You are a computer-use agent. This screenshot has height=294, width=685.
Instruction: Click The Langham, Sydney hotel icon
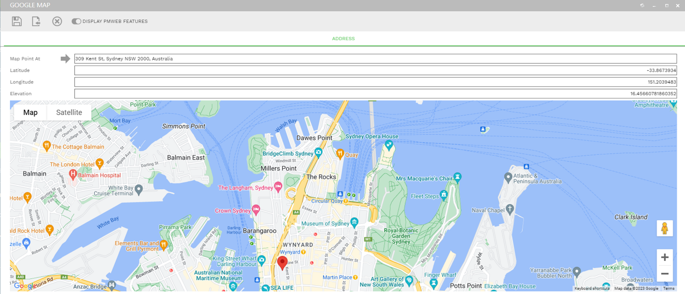tap(278, 186)
